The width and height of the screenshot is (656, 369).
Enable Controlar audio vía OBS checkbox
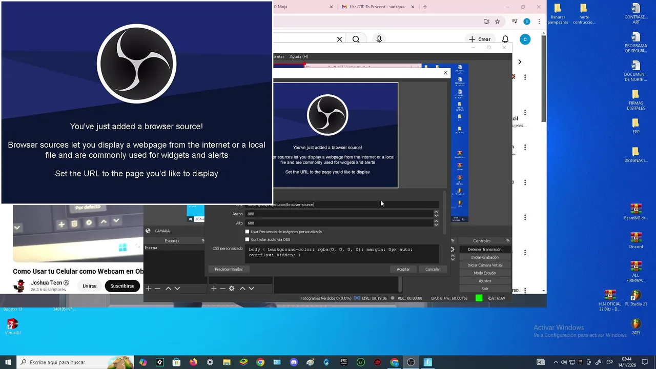click(x=247, y=239)
